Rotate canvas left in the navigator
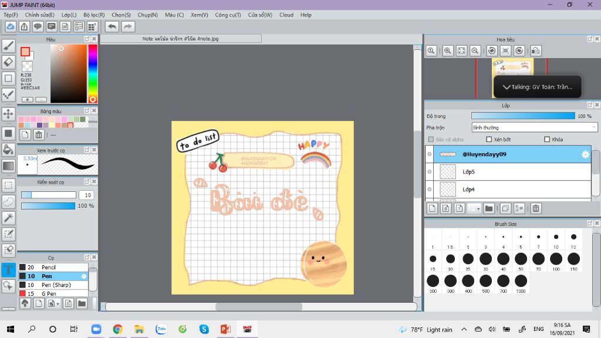 point(492,50)
